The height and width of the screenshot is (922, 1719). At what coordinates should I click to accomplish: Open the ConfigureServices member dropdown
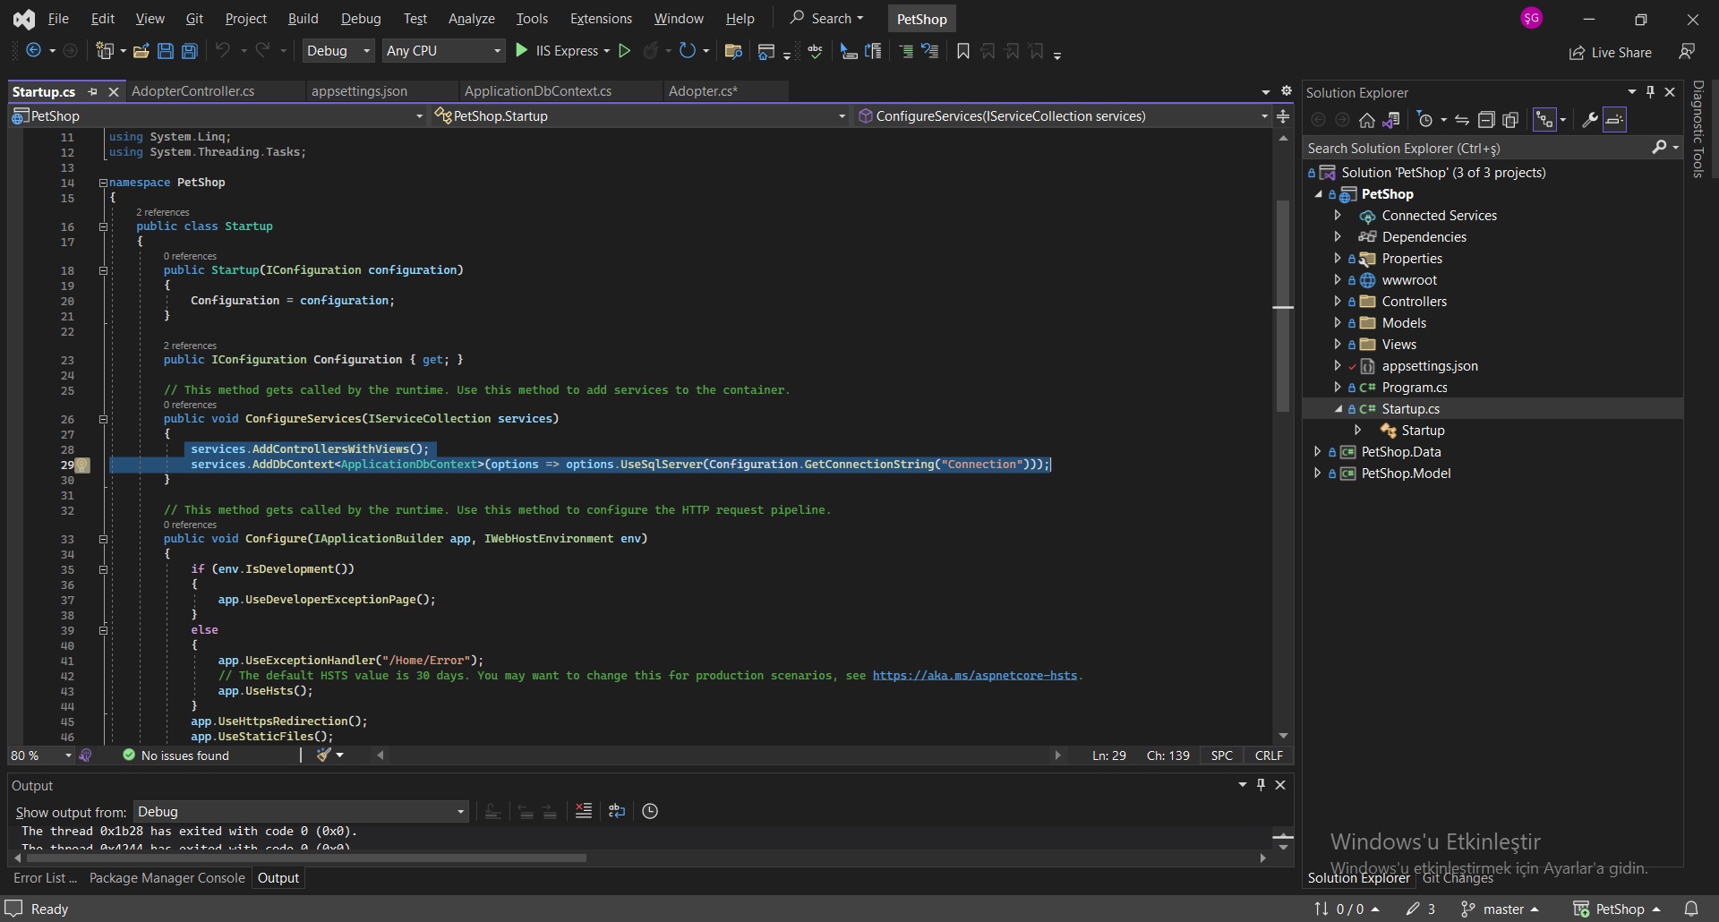[x=1063, y=116]
